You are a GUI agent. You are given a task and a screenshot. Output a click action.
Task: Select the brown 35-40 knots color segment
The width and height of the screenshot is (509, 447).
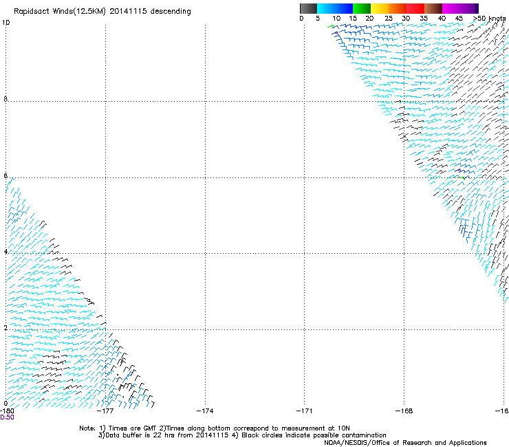(433, 8)
